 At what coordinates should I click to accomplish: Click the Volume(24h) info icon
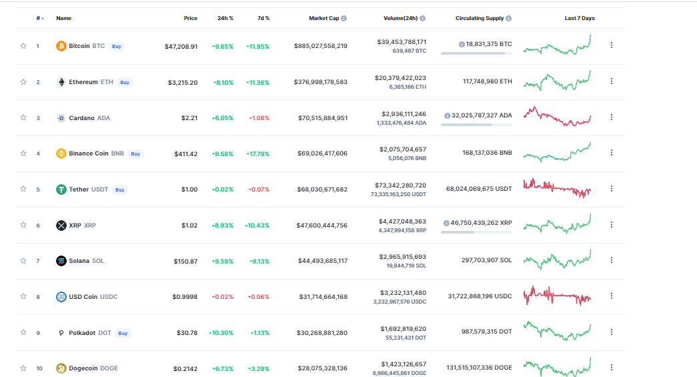coord(422,18)
